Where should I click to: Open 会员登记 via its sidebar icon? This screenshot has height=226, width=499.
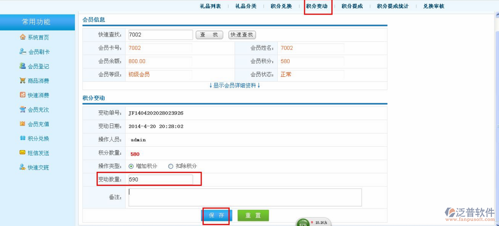(23, 66)
